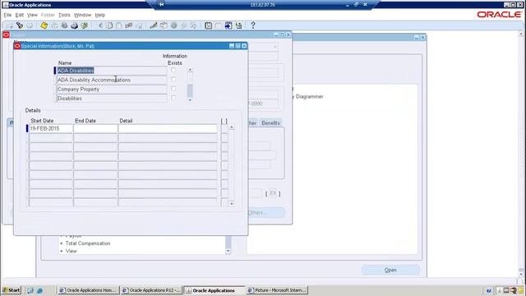Click the Clear Record toolbar icon
This screenshot has width=526, height=296.
[128, 25]
